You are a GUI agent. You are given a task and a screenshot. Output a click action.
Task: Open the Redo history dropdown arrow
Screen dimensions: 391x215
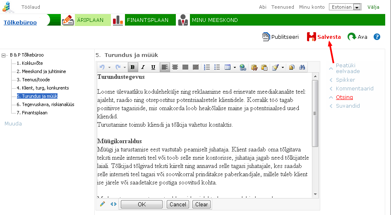[x=125, y=67]
